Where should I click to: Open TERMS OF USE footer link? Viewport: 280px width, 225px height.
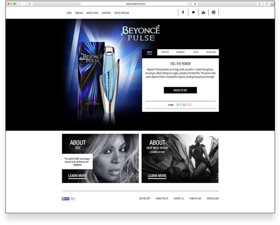pyautogui.click(x=195, y=198)
